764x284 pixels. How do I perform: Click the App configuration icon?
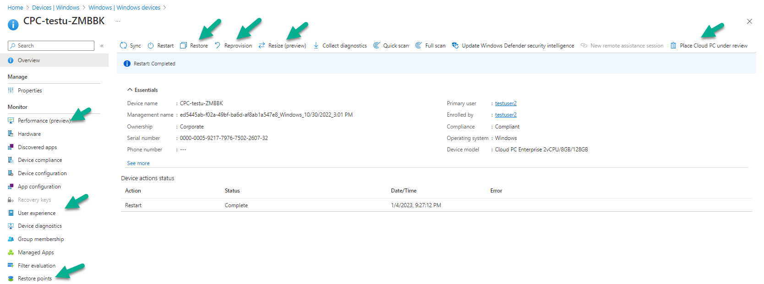pyautogui.click(x=11, y=187)
